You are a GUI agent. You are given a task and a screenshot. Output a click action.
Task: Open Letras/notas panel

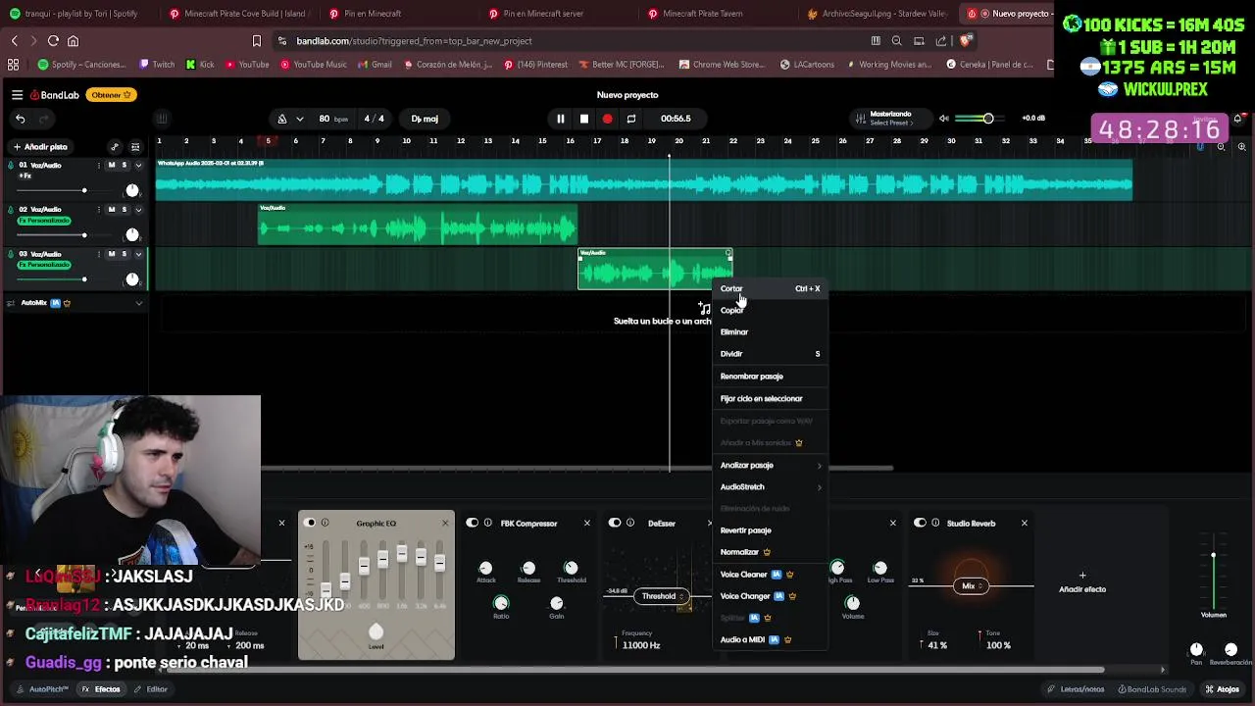coord(1076,689)
